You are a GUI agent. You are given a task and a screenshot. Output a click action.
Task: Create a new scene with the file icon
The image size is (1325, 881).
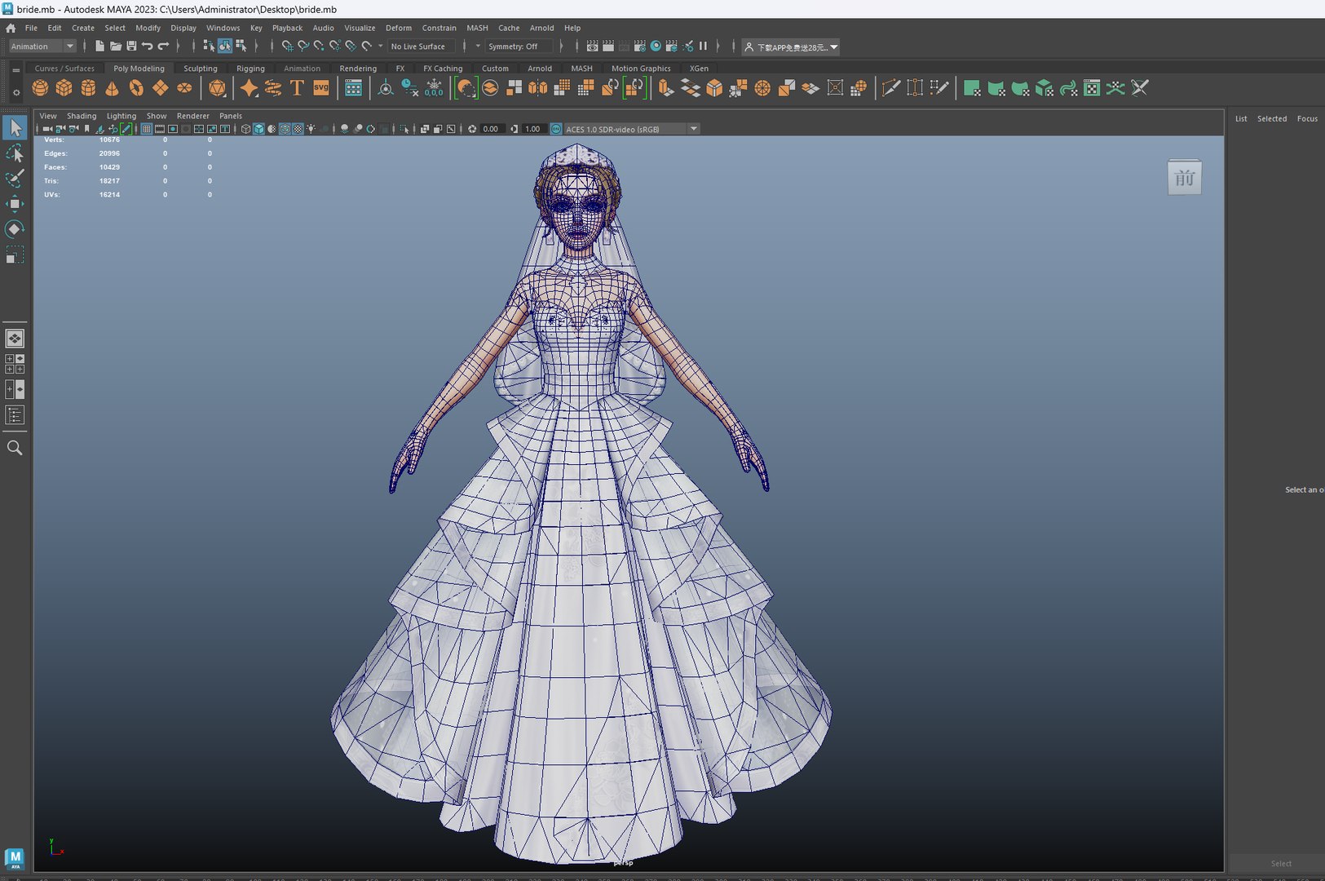coord(99,46)
